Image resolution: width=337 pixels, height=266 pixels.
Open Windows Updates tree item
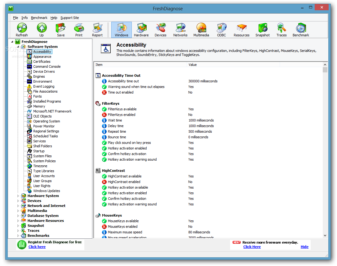click(x=47, y=191)
